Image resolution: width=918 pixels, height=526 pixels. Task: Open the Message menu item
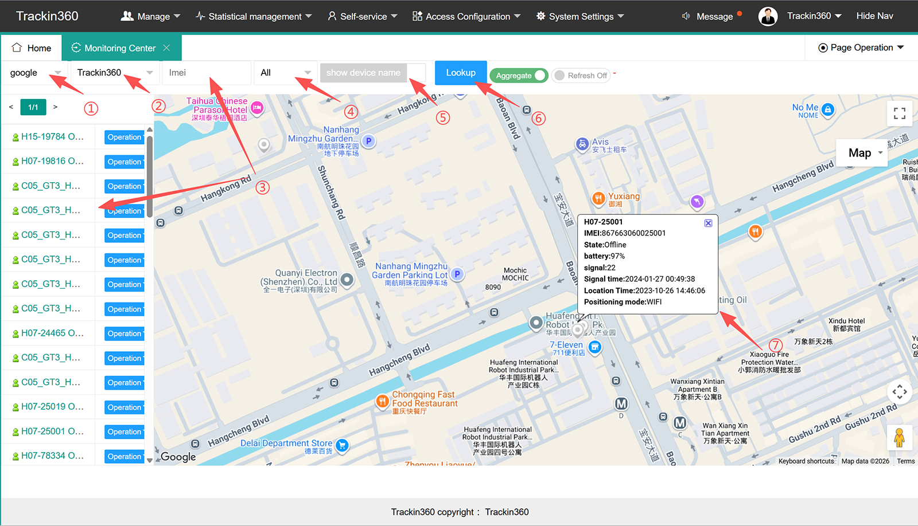[x=714, y=16]
